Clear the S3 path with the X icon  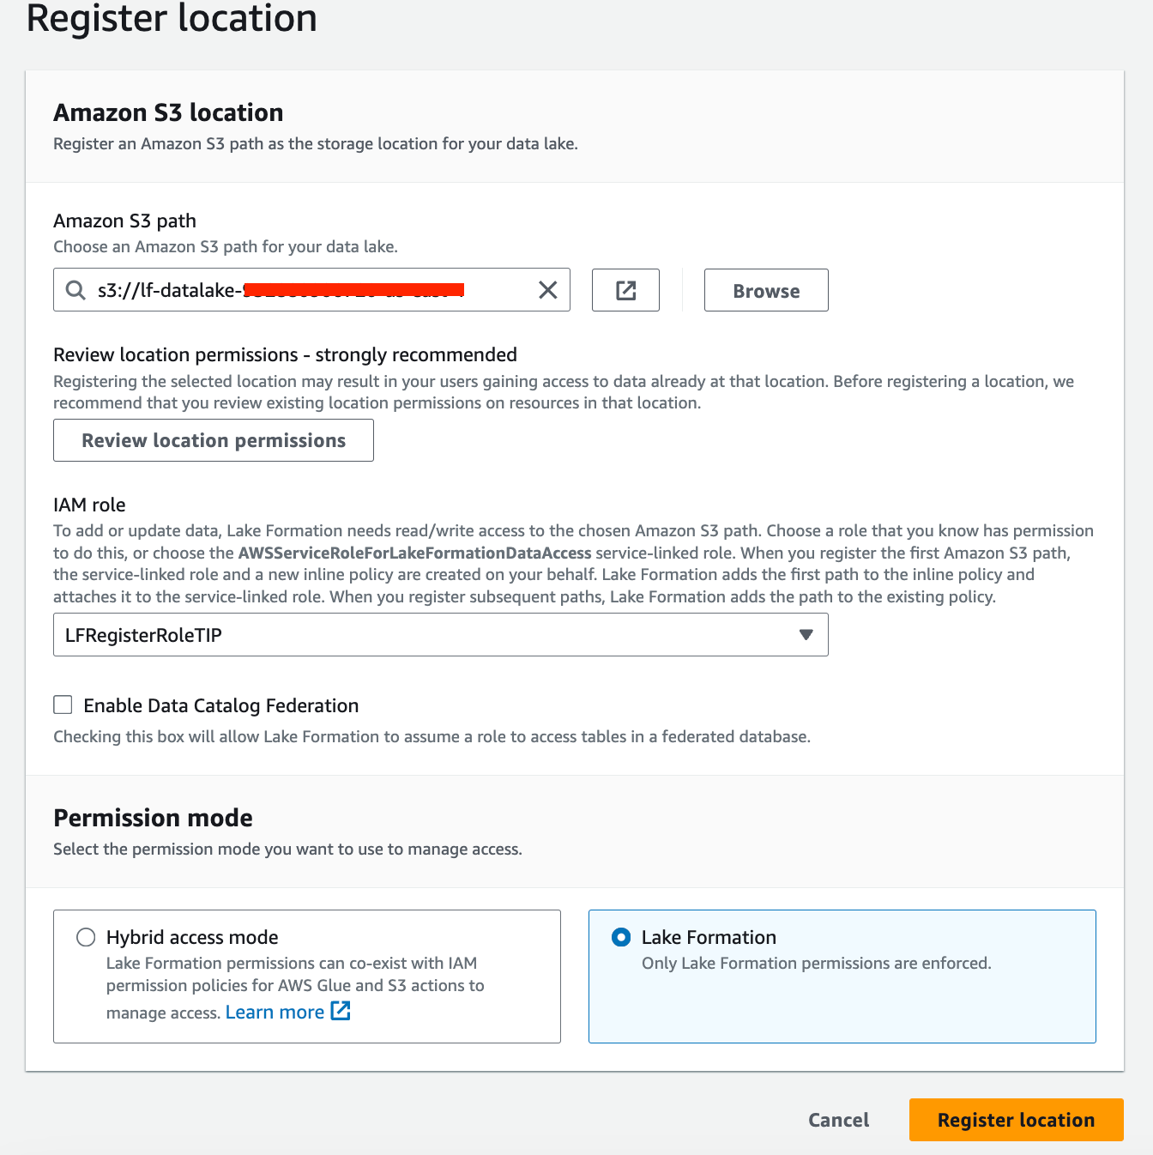(x=547, y=290)
